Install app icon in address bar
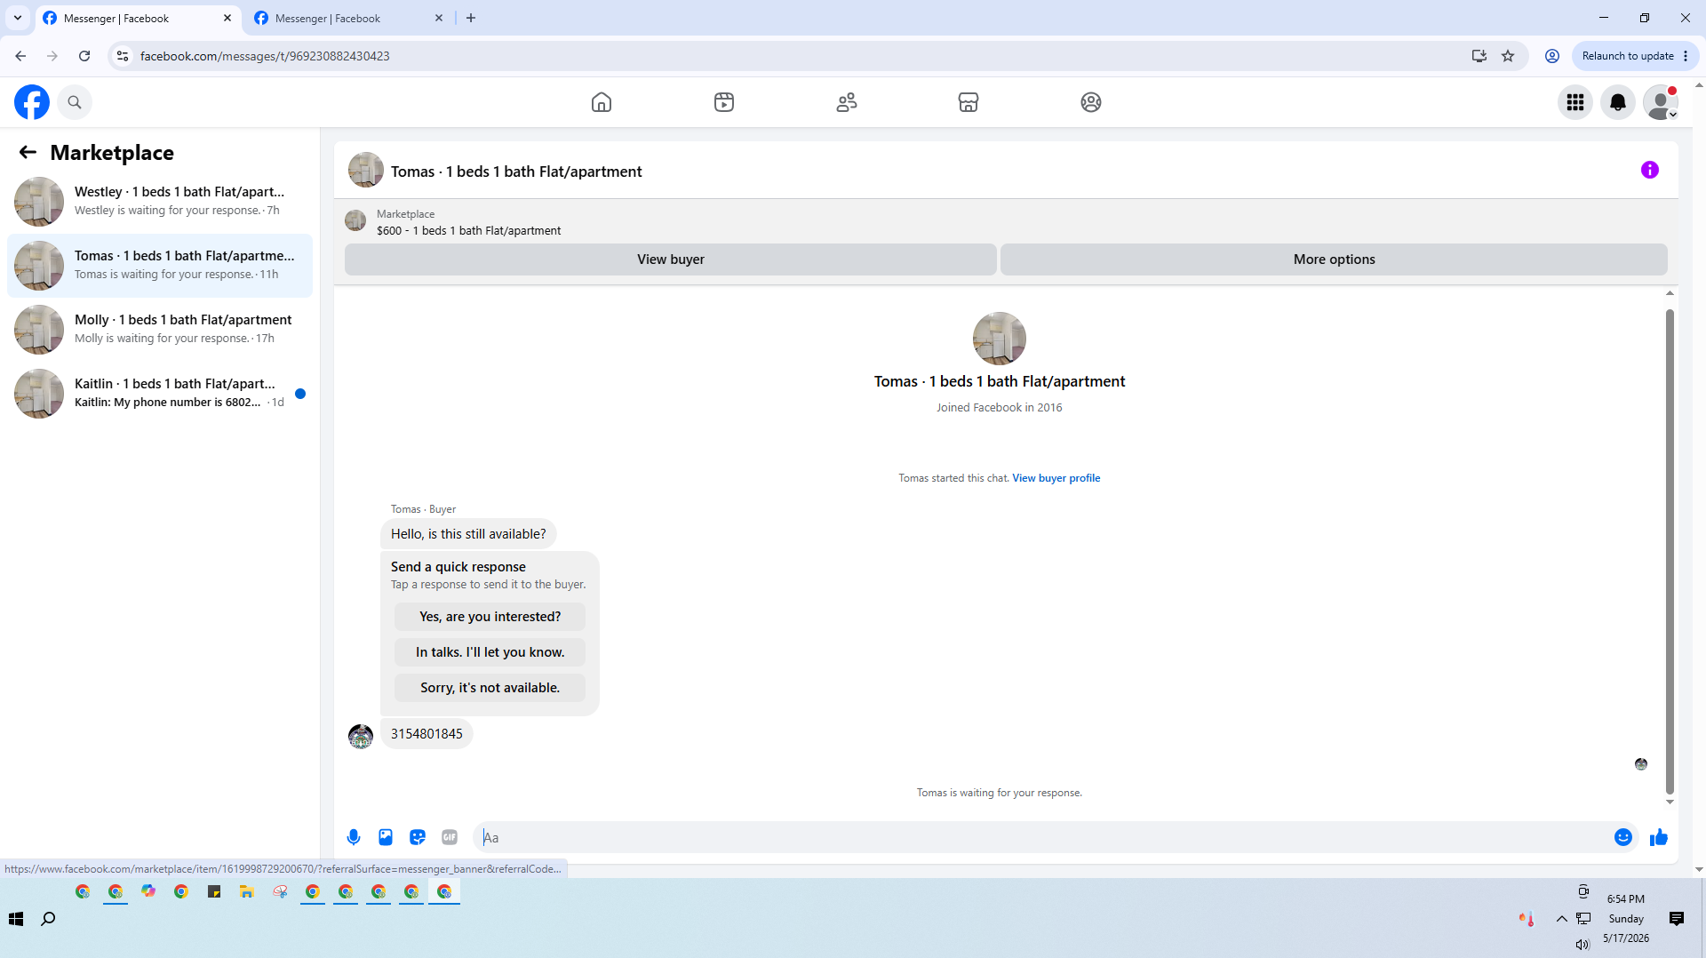This screenshot has width=1706, height=958. pos(1479,56)
